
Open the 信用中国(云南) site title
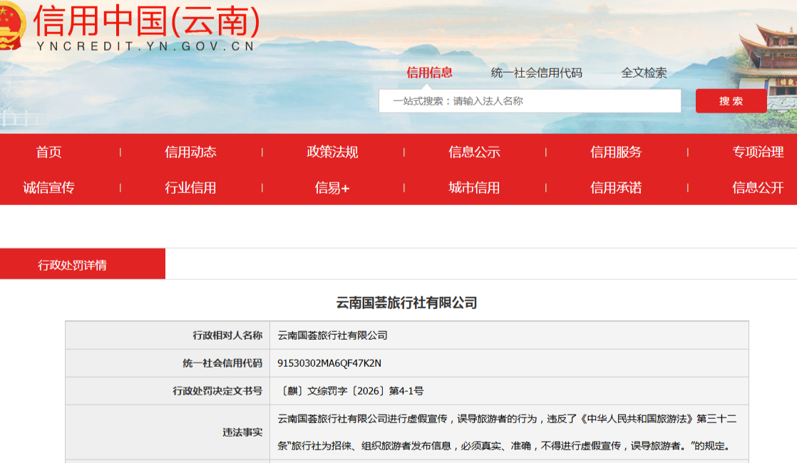pos(147,21)
